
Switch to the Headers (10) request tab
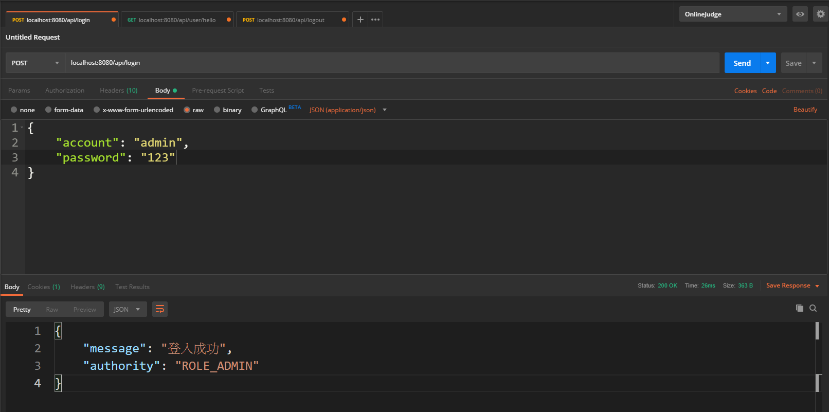[x=118, y=91]
